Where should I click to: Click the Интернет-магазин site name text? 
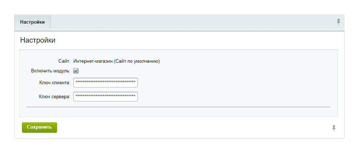pos(93,61)
